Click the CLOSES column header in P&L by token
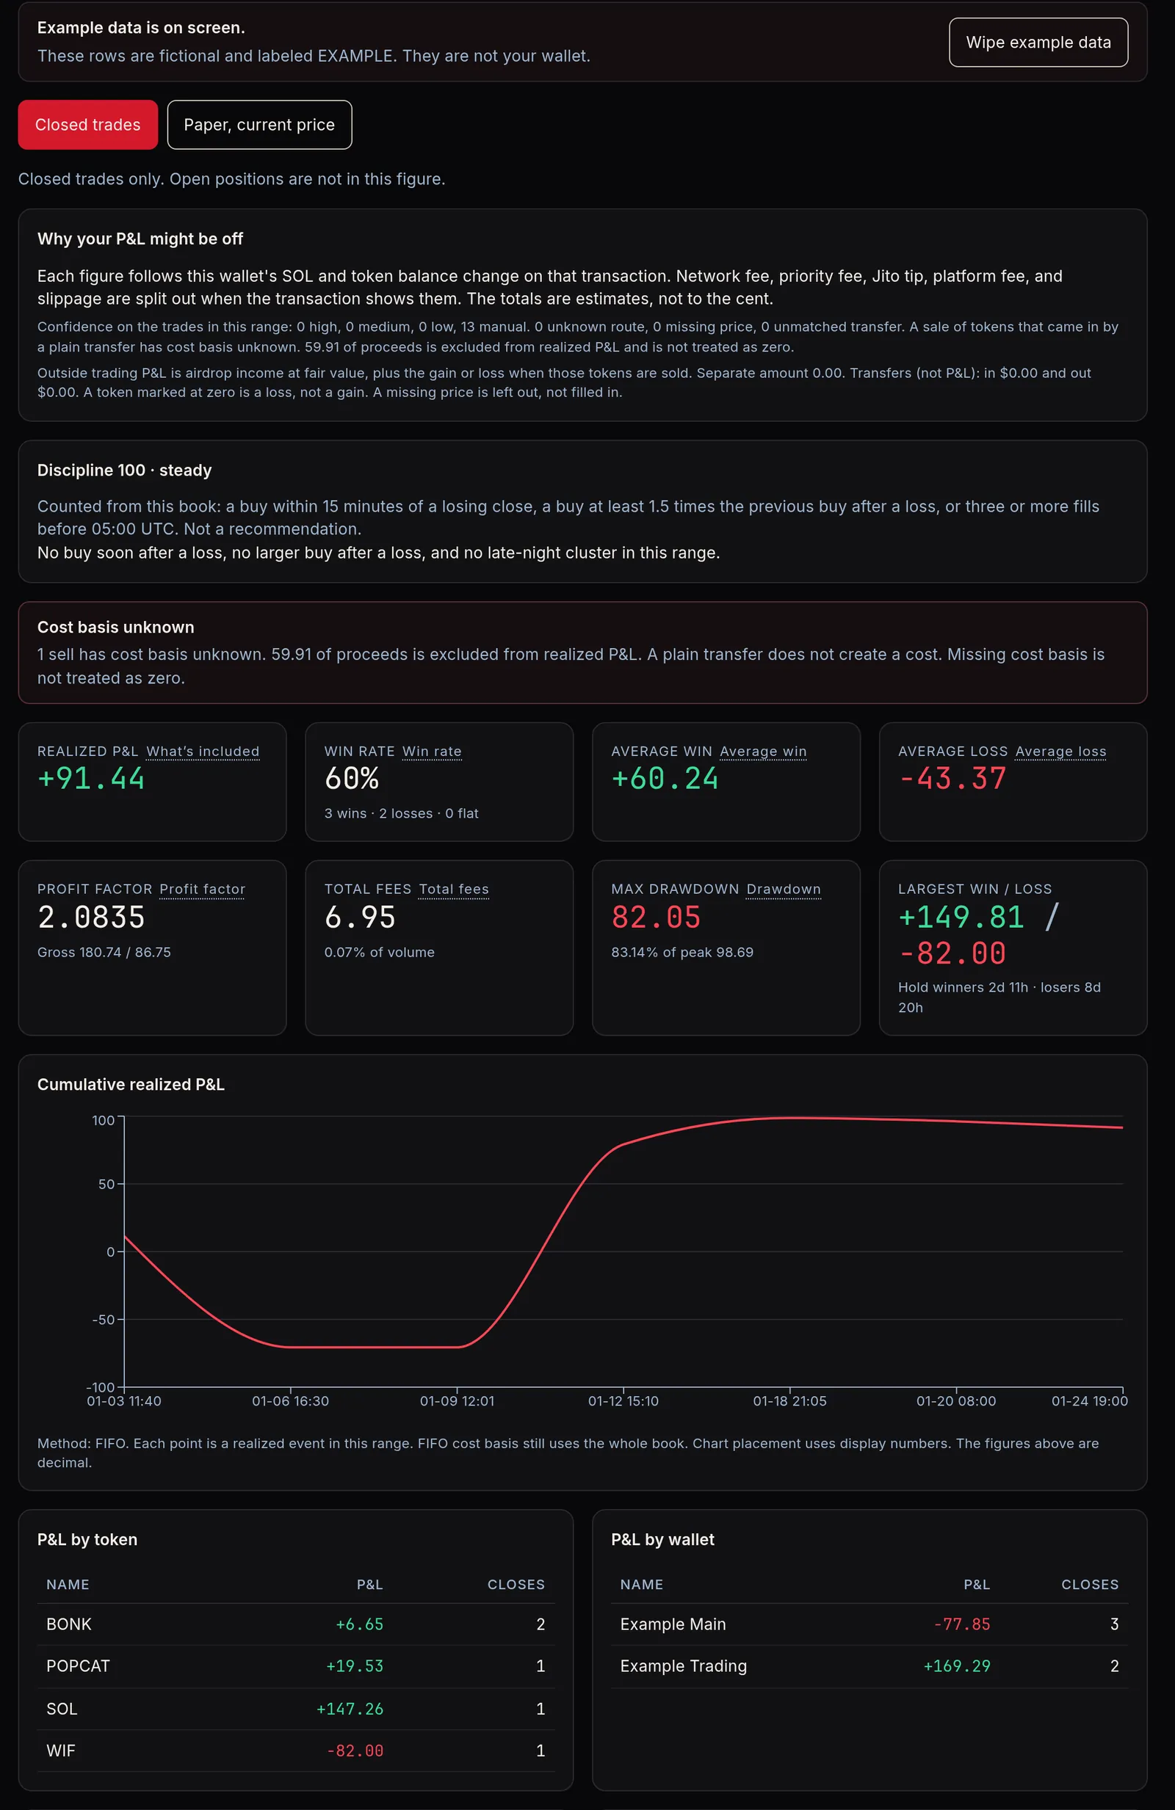Screen dimensions: 1175x1810 pyautogui.click(x=516, y=1584)
